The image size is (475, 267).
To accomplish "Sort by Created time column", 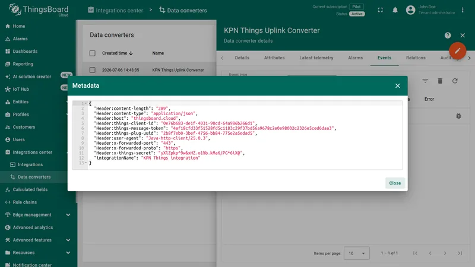I will [118, 53].
